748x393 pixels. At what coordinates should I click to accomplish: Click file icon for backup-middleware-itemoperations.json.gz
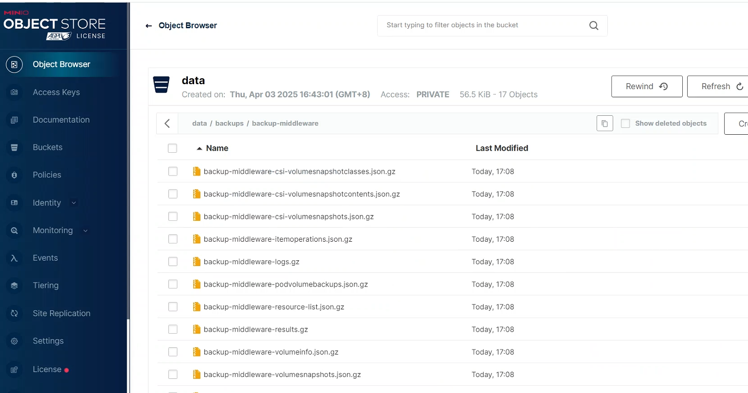197,239
